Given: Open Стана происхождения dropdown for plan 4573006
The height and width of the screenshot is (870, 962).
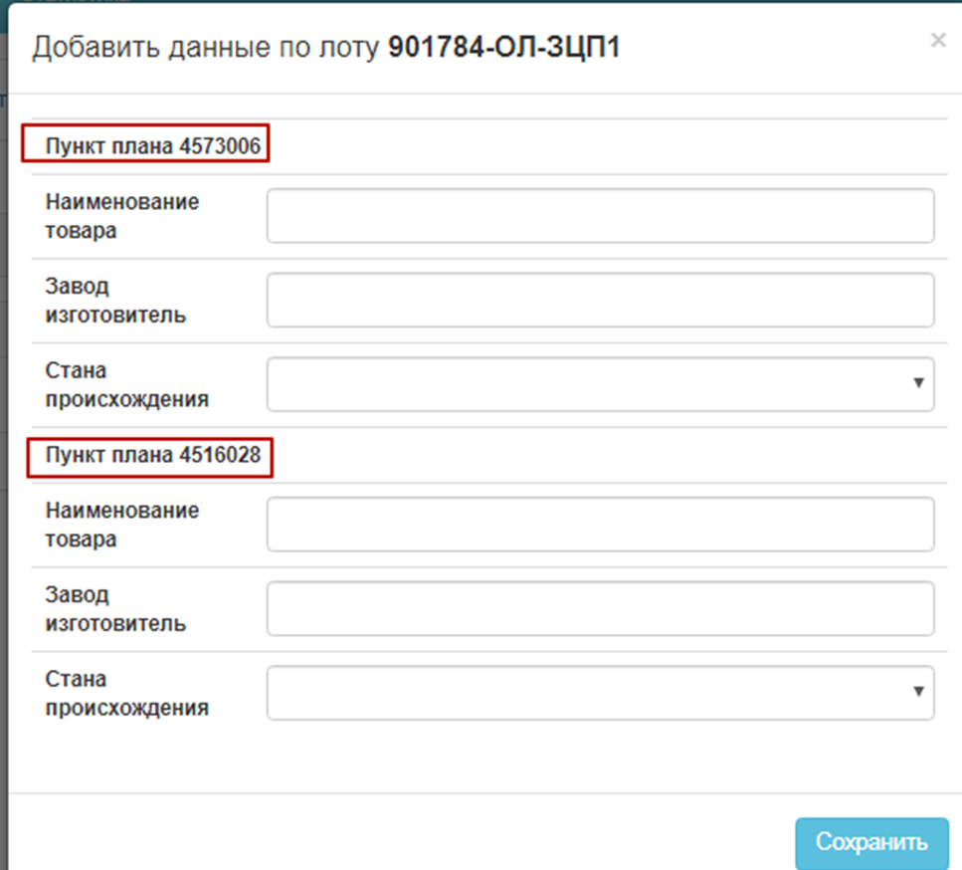Looking at the screenshot, I should (x=601, y=383).
